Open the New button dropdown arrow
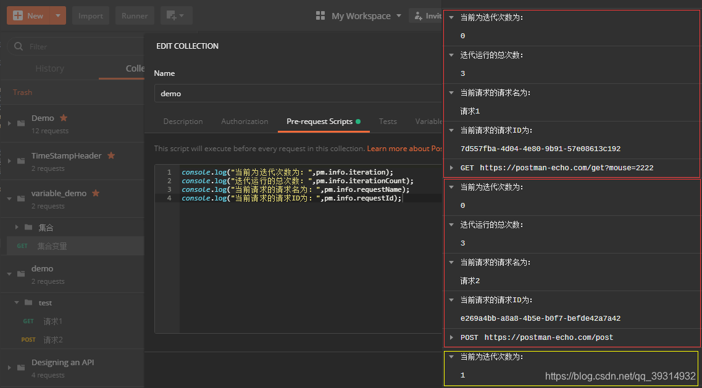Viewport: 702px width, 388px height. tap(58, 15)
